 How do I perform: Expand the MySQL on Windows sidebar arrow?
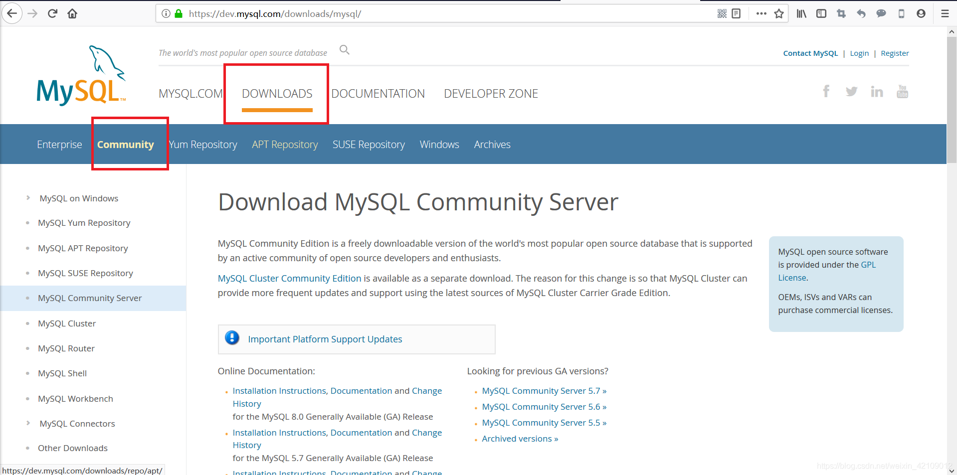pos(28,198)
